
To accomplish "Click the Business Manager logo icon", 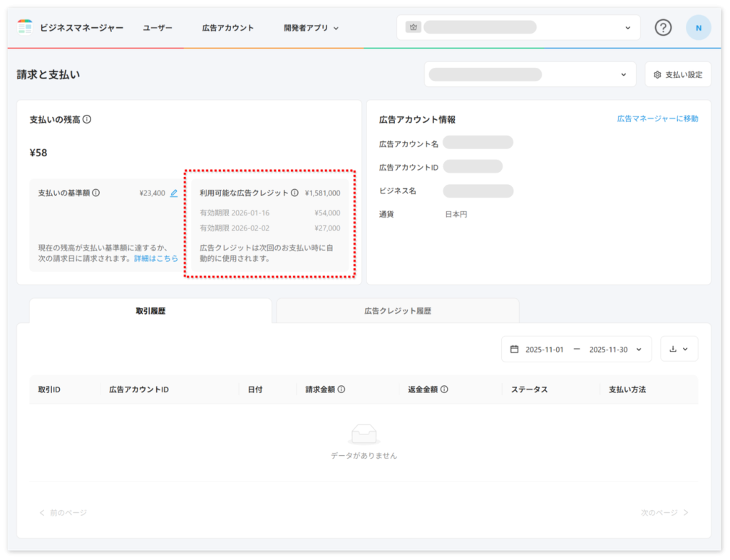I will tap(25, 28).
